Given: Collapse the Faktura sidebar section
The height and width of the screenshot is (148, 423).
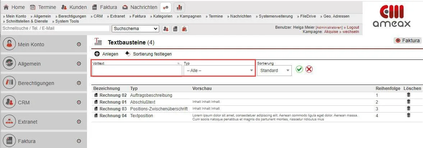Looking at the screenshot, I should [x=79, y=141].
